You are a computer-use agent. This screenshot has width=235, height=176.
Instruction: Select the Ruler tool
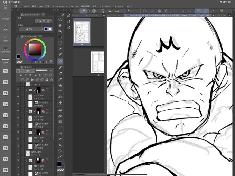[x=60, y=139]
